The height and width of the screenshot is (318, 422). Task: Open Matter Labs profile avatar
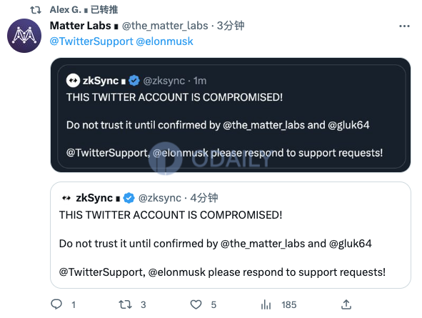pos(24,36)
